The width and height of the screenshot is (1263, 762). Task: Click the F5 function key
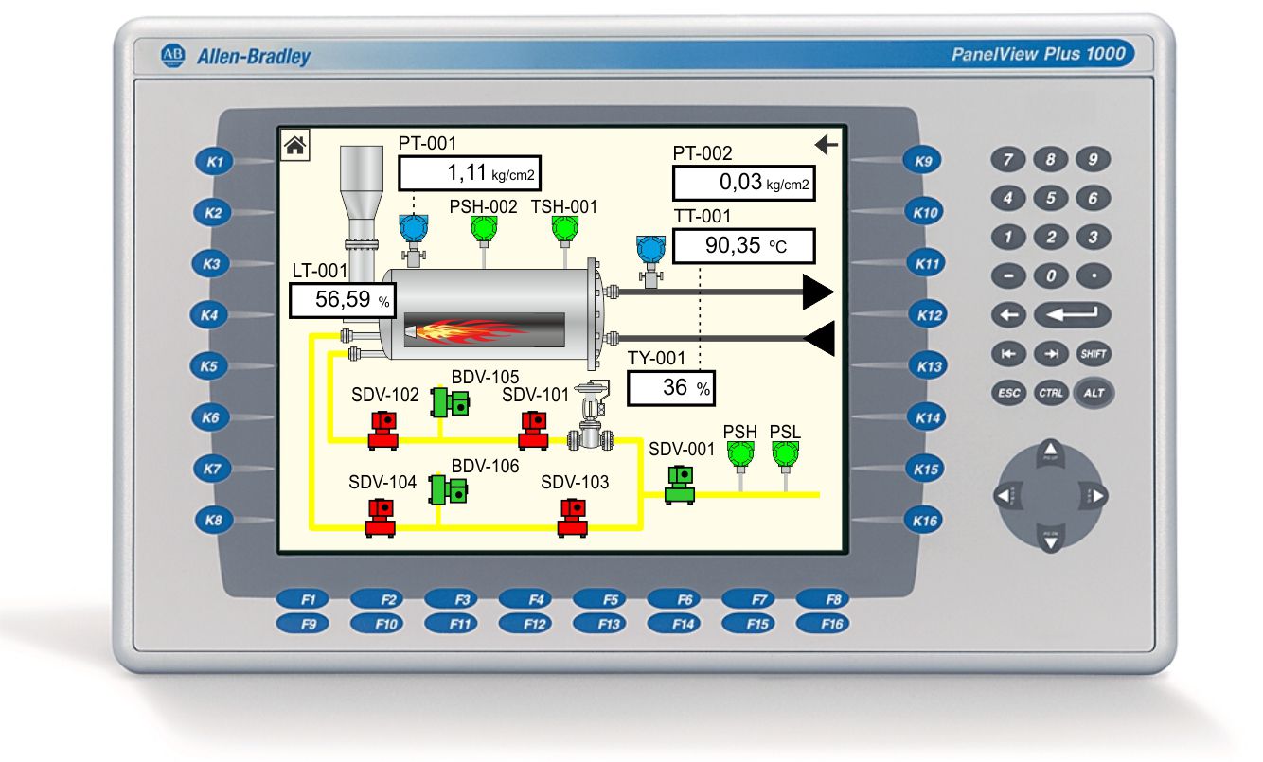[x=600, y=598]
